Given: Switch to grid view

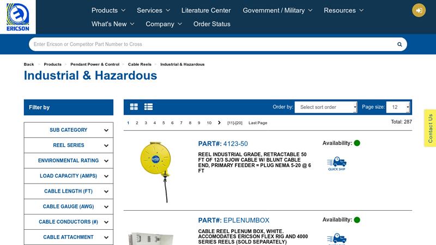Looking at the screenshot, I should tap(134, 107).
